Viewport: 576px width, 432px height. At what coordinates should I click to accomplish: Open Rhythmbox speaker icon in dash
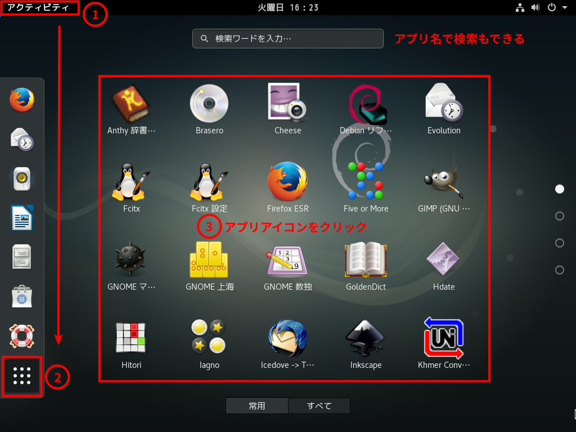click(x=22, y=179)
